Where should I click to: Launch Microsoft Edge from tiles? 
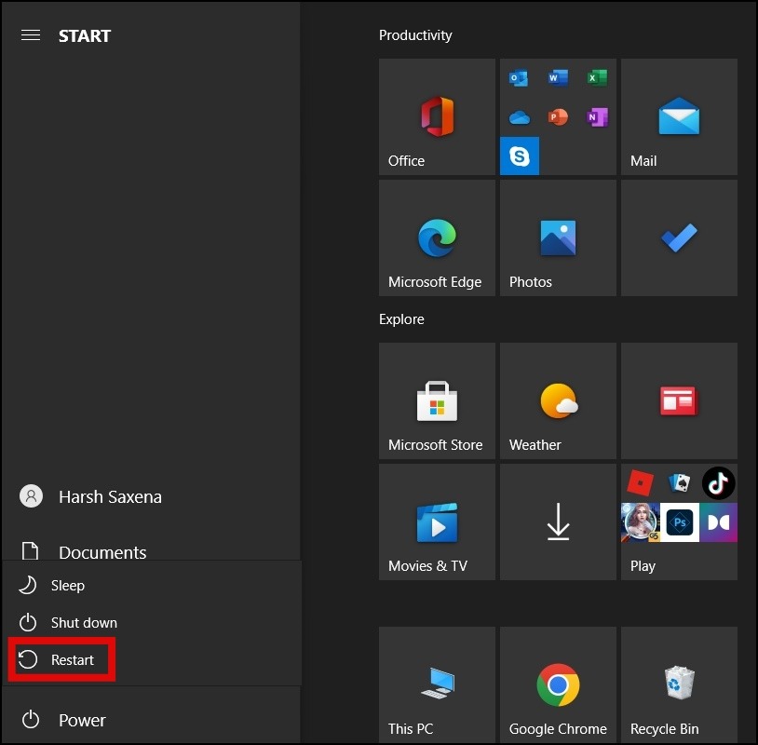coord(437,238)
